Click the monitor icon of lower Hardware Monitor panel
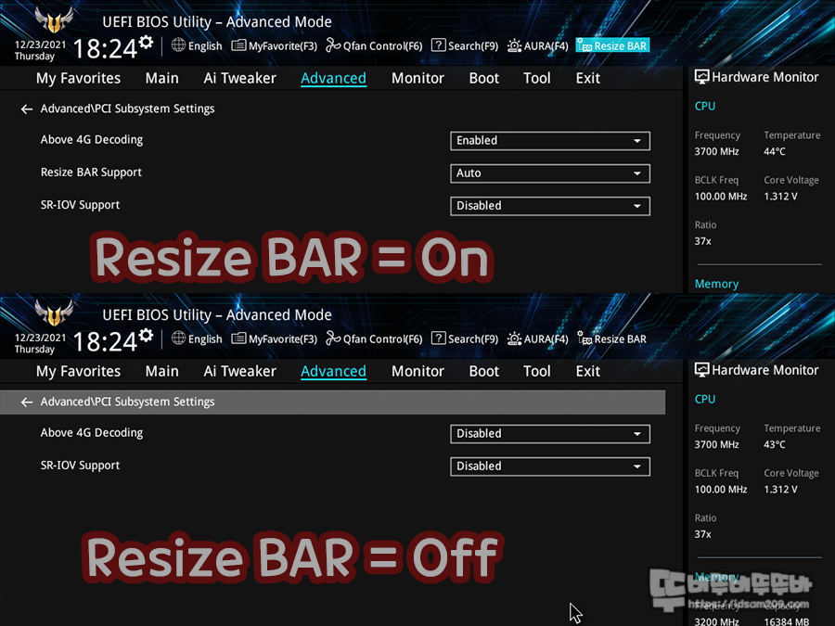Screen dimensions: 835x626 702,370
